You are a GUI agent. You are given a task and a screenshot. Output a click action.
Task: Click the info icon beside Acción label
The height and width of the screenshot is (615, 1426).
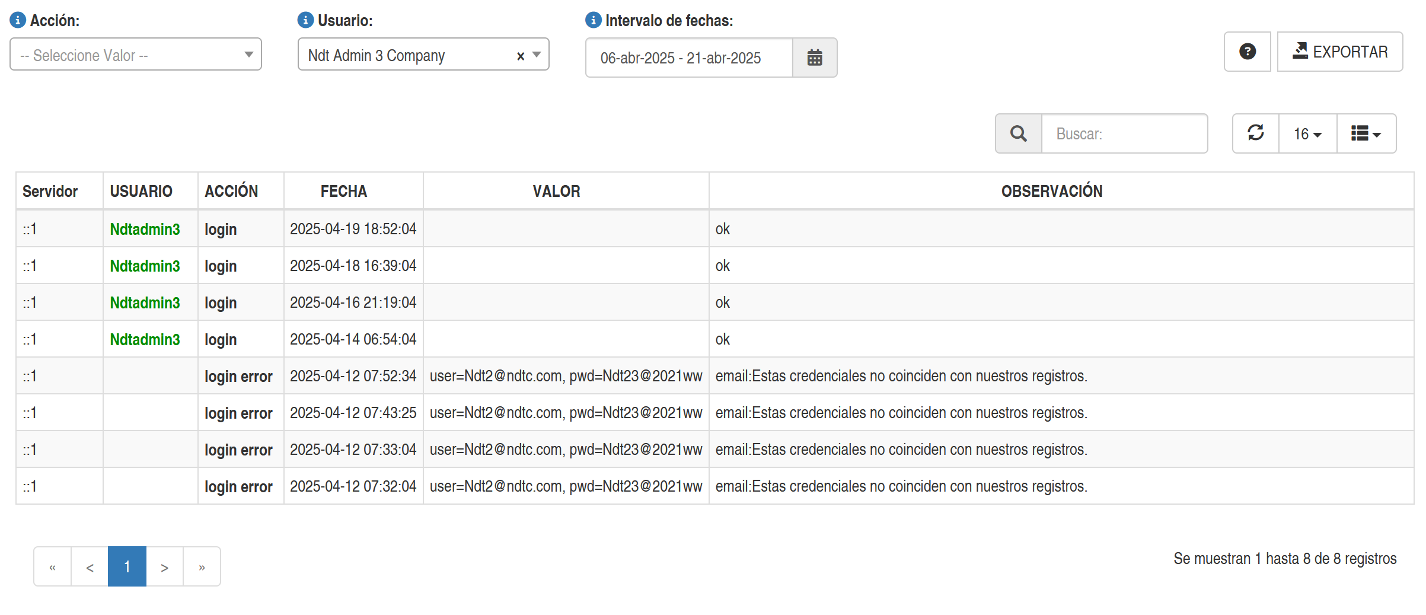coord(18,20)
